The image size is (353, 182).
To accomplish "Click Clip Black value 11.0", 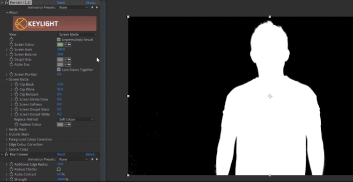I will [60, 84].
